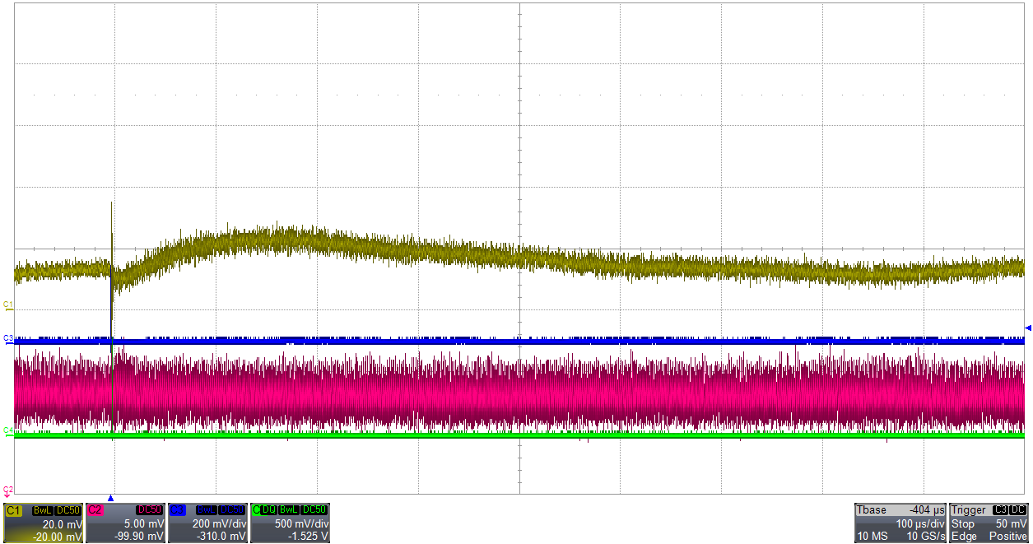Click the C4 offset value -1.525 V
Image resolution: width=1033 pixels, height=544 pixels.
[x=309, y=537]
